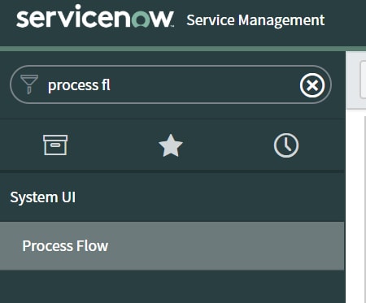Clear the filter navigator search text

pyautogui.click(x=312, y=85)
